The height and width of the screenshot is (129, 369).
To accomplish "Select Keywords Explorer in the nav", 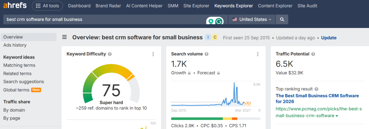I will 234,6.
